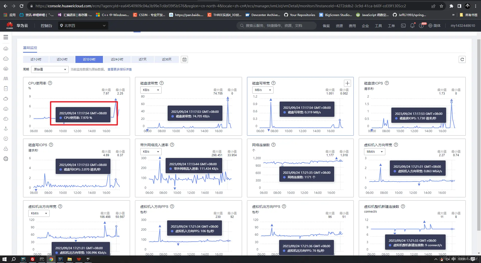The width and height of the screenshot is (481, 263).
Task: Open Chrome extensions puzzle icon
Action: pyautogui.click(x=451, y=6)
